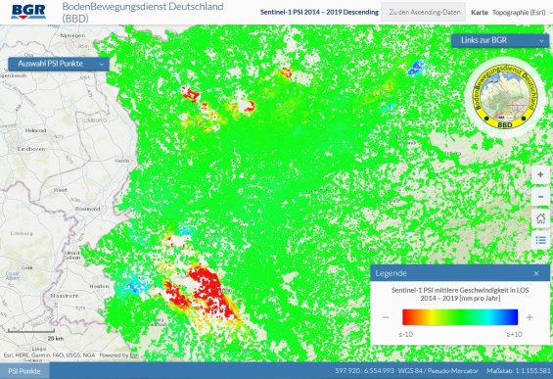Expand the Auswahl PSI Punkte dropdown

point(59,64)
